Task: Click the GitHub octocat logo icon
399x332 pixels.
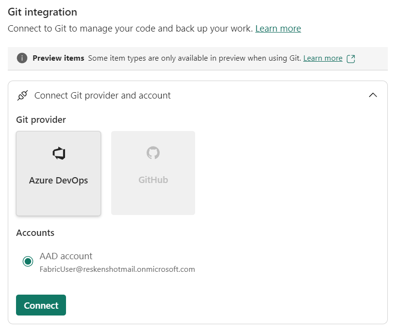Action: (x=153, y=153)
